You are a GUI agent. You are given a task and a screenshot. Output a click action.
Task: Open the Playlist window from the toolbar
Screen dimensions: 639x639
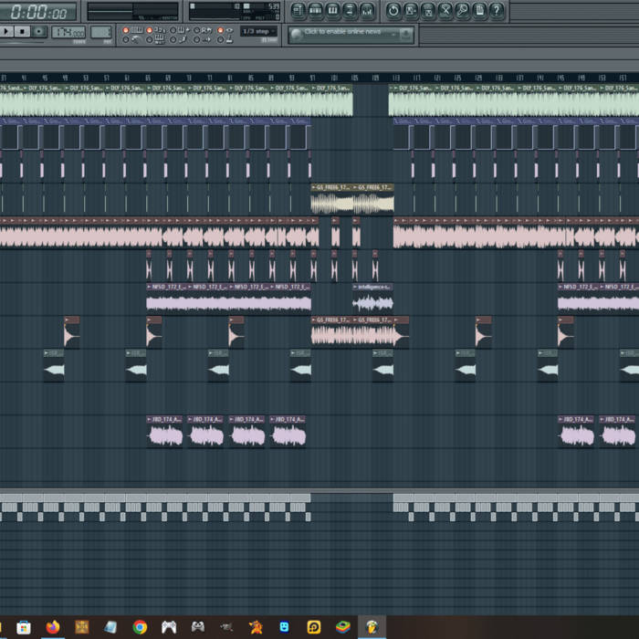299,11
